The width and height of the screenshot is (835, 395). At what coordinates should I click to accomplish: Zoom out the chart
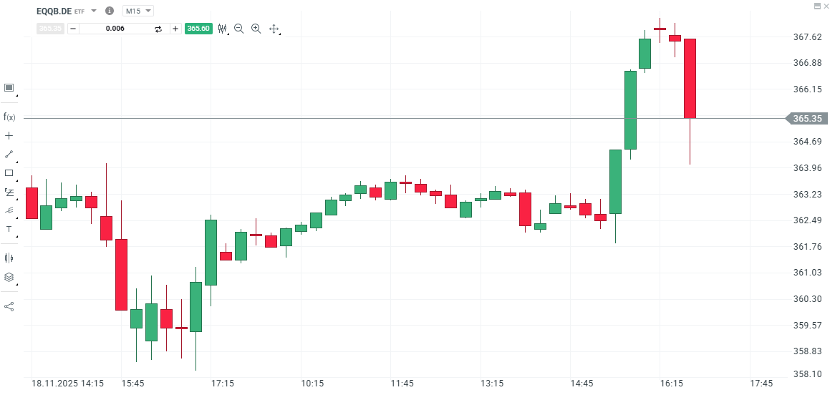pyautogui.click(x=239, y=29)
